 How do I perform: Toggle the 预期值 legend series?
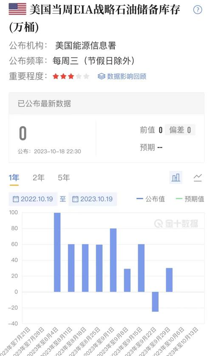tap(190, 199)
